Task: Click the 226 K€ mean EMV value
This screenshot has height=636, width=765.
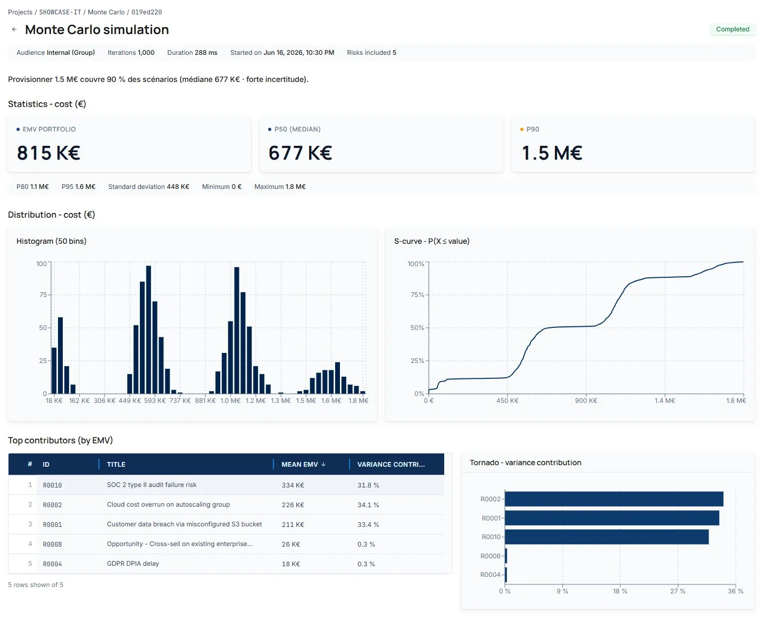Action: coord(293,505)
